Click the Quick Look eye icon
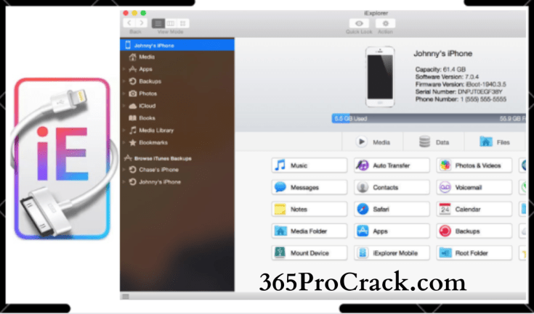The width and height of the screenshot is (534, 314). [359, 23]
